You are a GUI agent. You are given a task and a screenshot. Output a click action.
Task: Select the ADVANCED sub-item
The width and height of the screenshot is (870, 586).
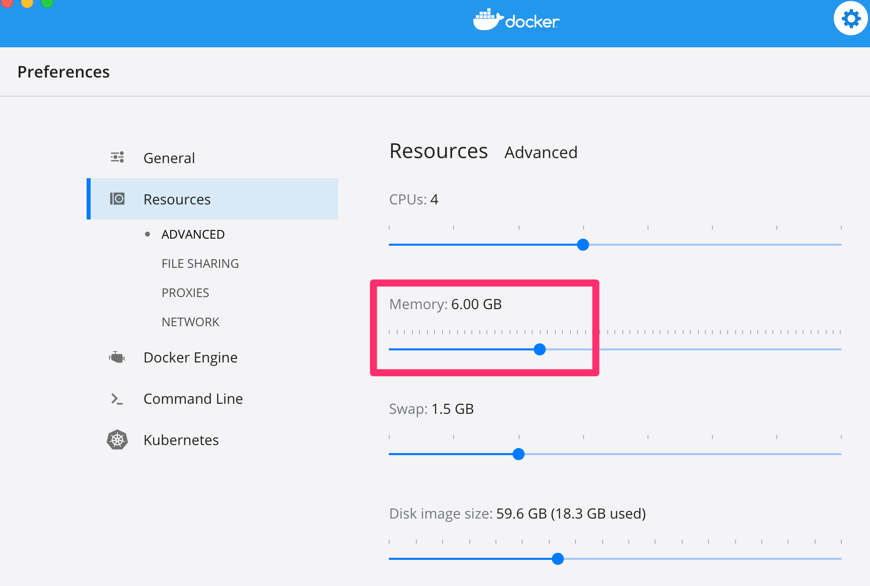pos(193,234)
